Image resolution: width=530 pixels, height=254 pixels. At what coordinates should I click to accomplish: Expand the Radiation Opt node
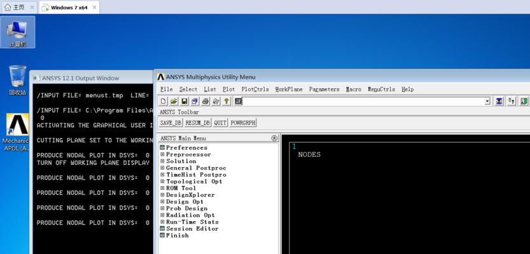click(x=162, y=215)
